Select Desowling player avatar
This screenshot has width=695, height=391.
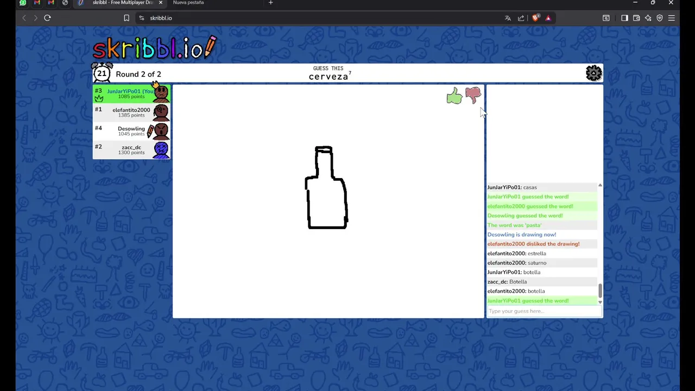161,131
